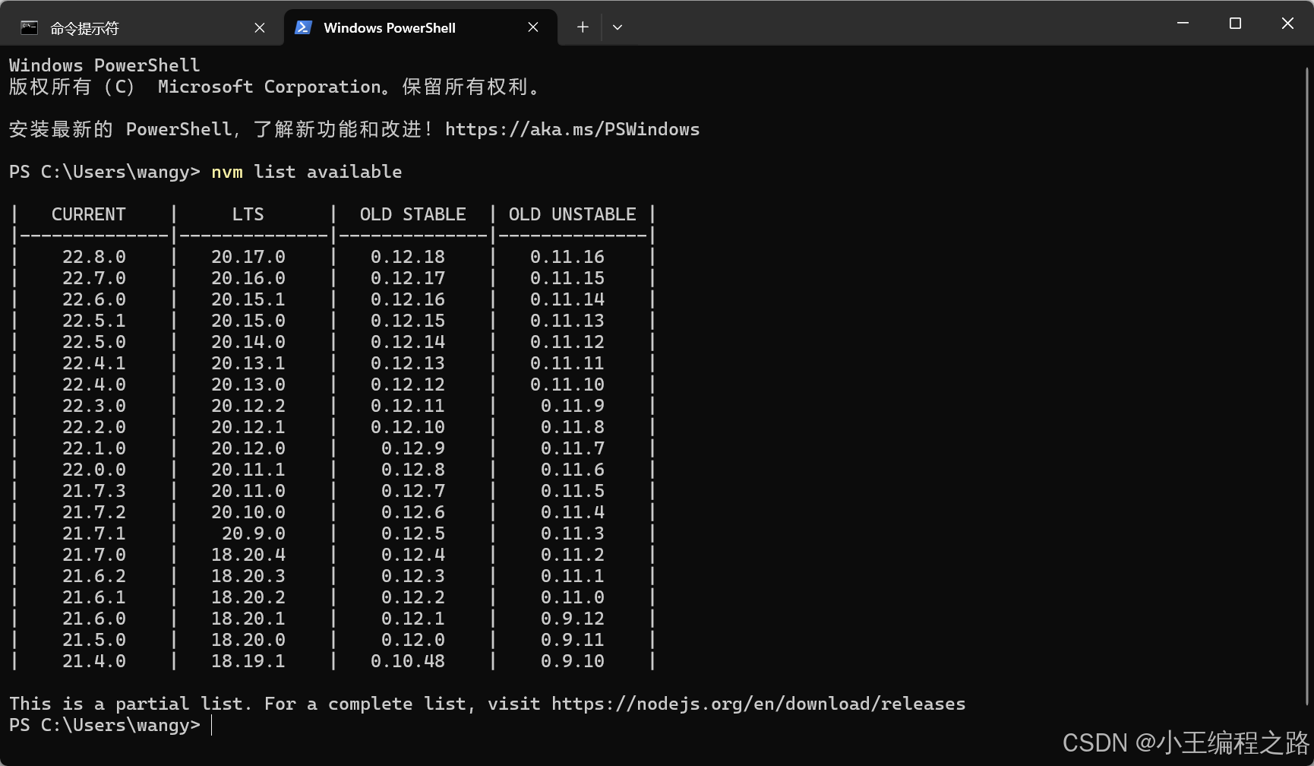Click LTS version 20.10.0

248,512
